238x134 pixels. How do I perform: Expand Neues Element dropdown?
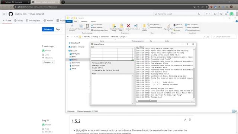(x=154, y=25)
